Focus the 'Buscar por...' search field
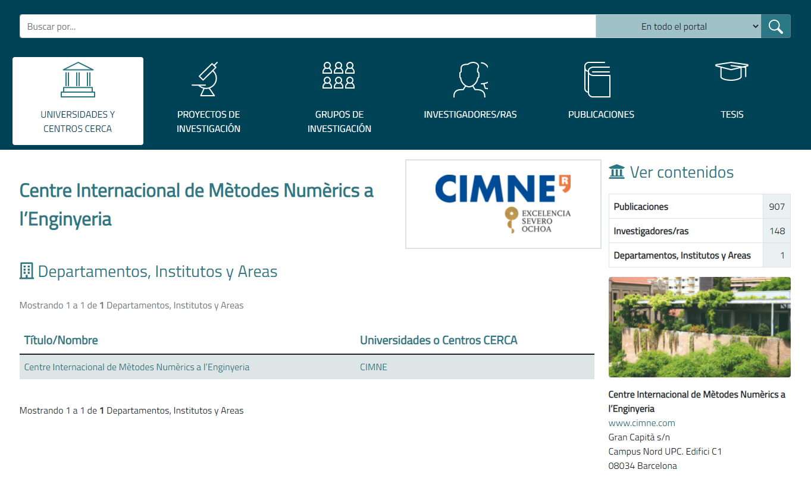 coord(308,26)
